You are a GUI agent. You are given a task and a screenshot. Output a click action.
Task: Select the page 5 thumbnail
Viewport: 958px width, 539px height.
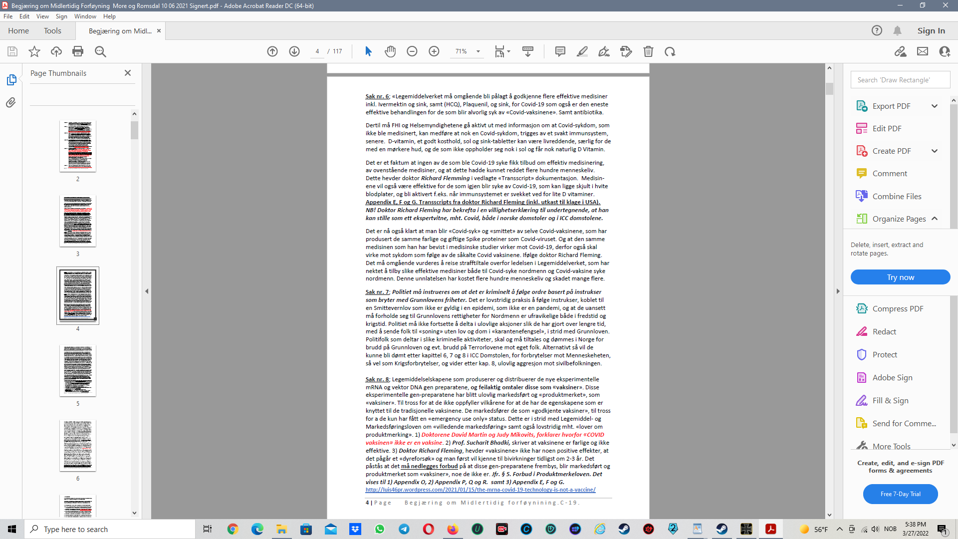click(x=78, y=371)
